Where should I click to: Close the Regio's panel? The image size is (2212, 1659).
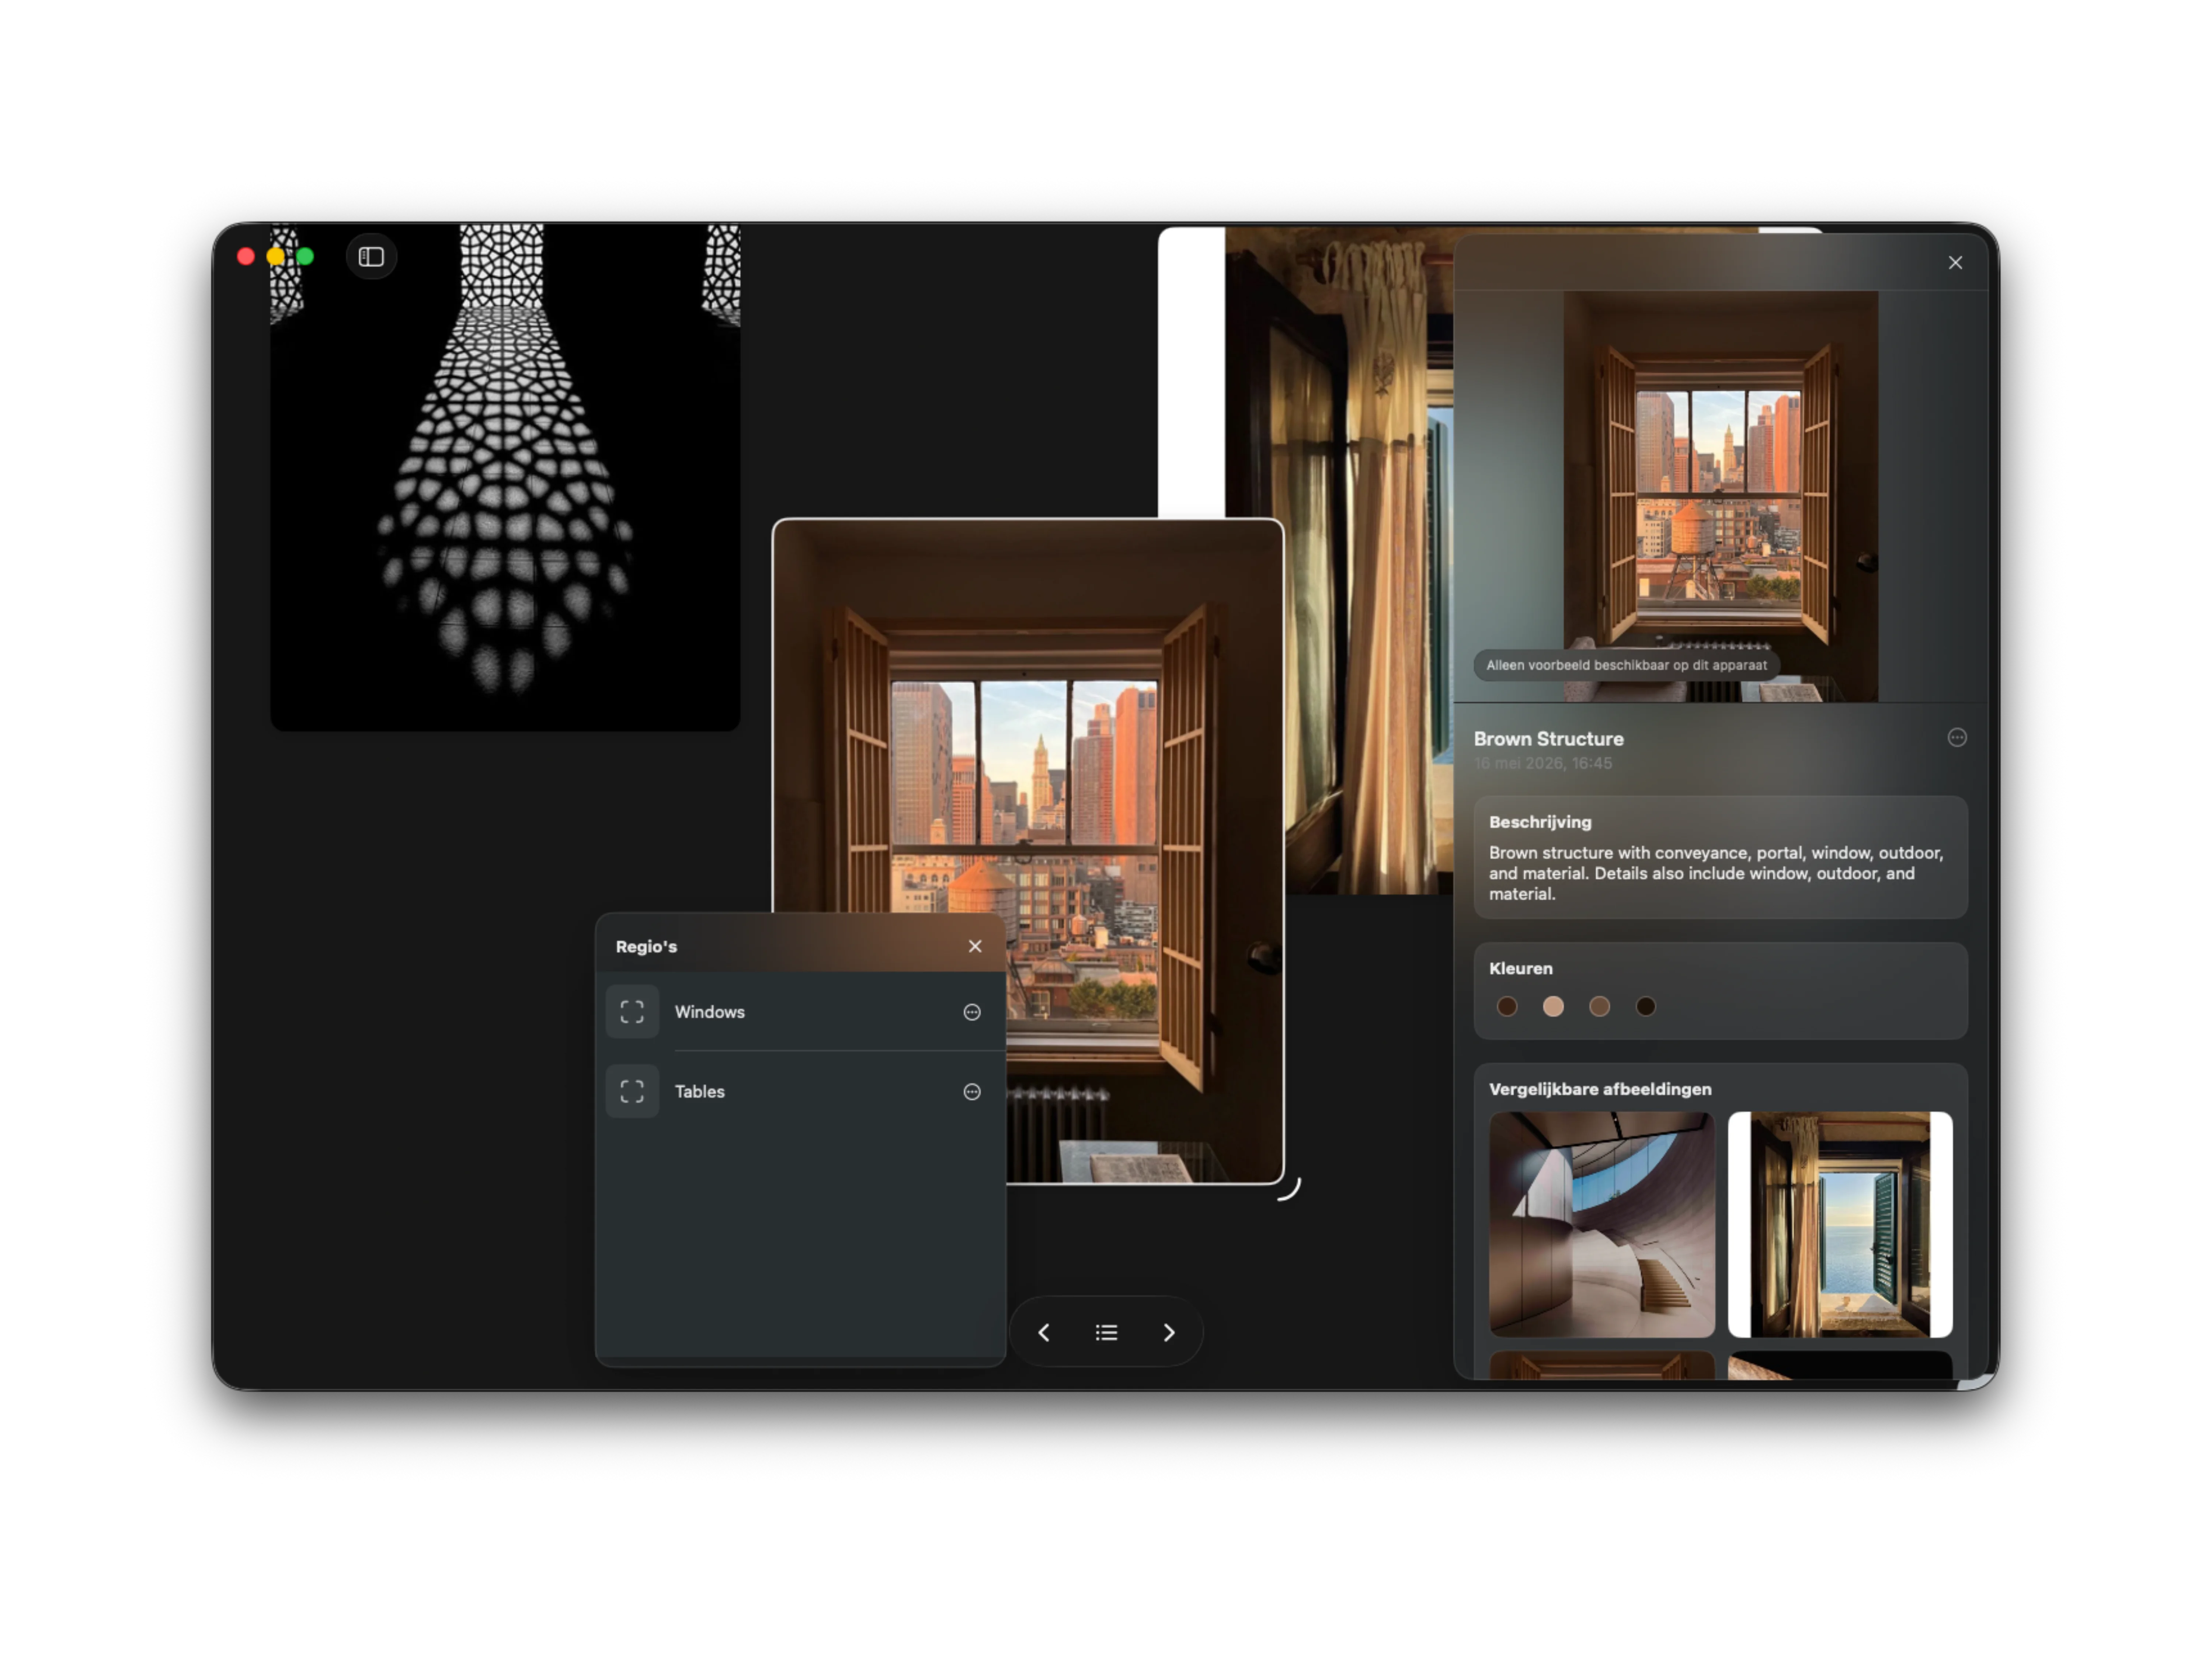tap(975, 946)
